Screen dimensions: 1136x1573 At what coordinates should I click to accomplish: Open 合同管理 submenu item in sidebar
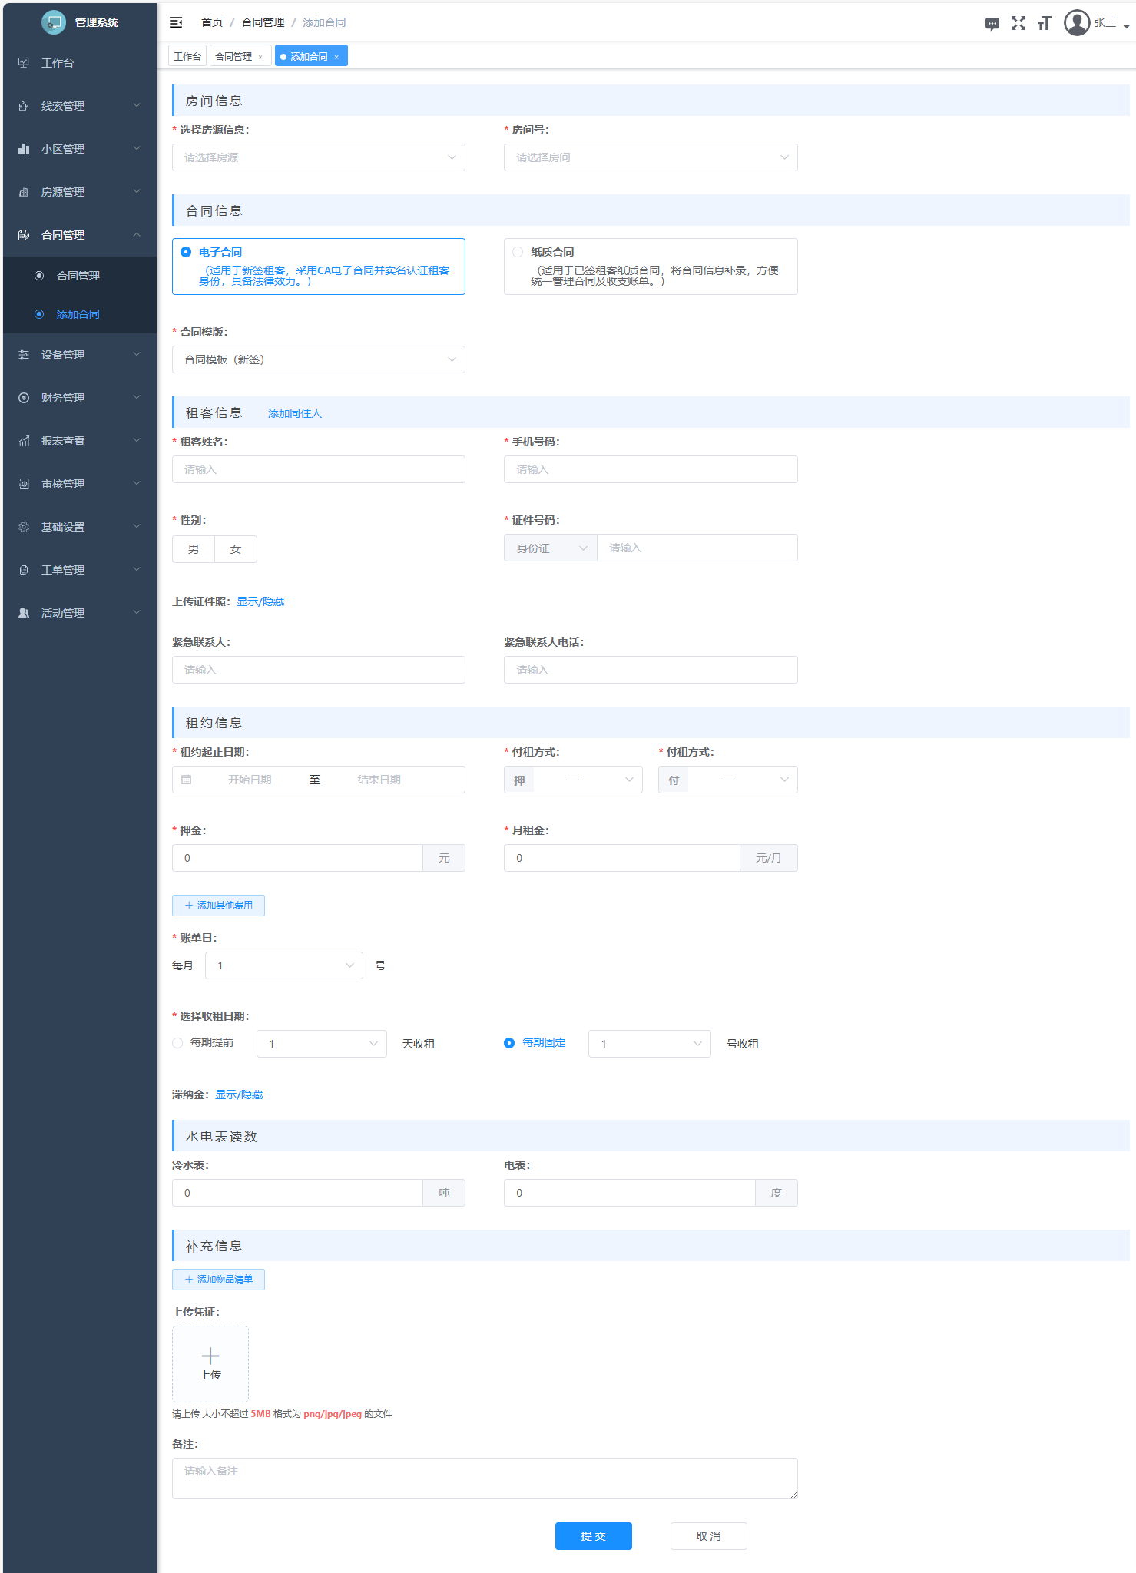coord(78,276)
